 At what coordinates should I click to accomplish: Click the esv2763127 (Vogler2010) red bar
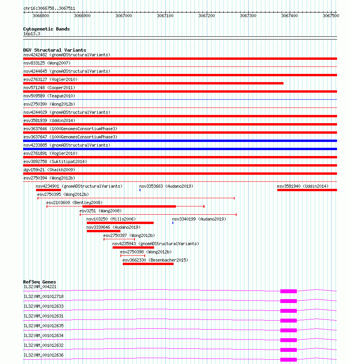pyautogui.click(x=153, y=83)
